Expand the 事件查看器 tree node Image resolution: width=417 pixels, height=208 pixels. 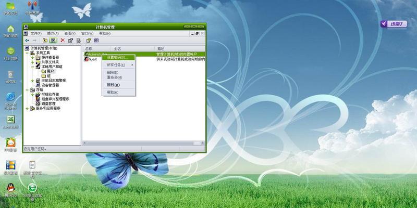(32, 58)
